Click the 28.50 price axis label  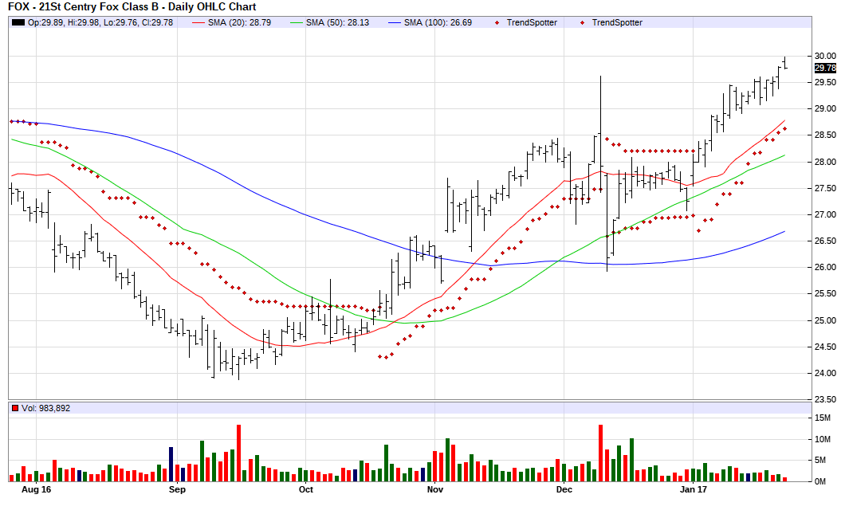click(x=825, y=135)
